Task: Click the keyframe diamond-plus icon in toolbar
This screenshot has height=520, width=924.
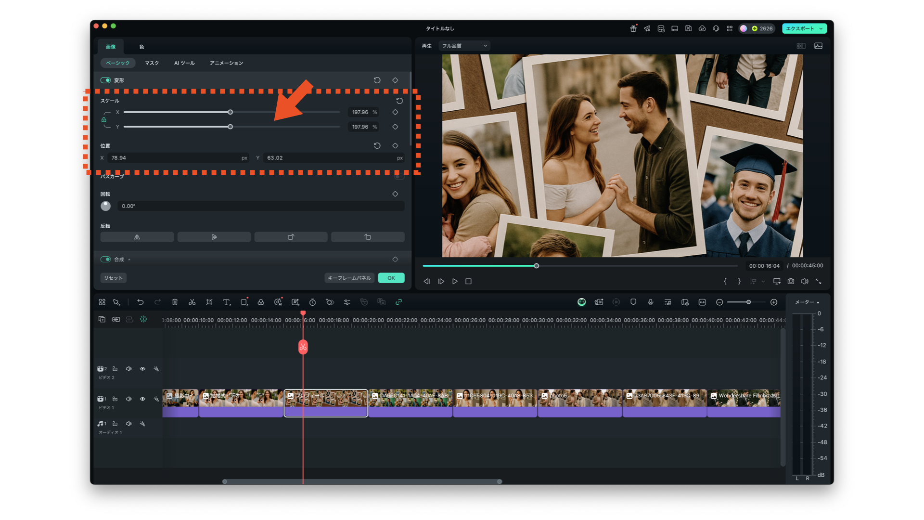Action: 330,302
